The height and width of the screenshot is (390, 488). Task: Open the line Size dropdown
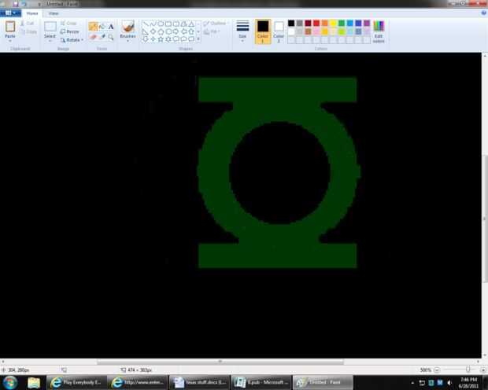(x=242, y=31)
